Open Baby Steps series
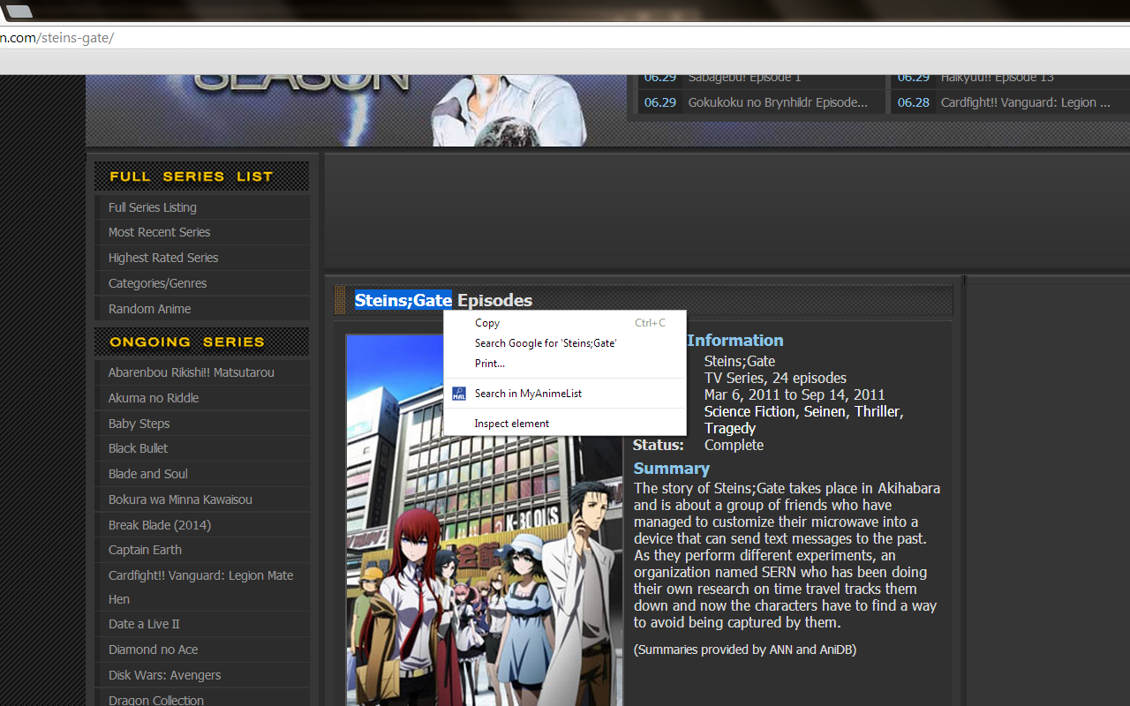This screenshot has height=706, width=1130. (139, 424)
